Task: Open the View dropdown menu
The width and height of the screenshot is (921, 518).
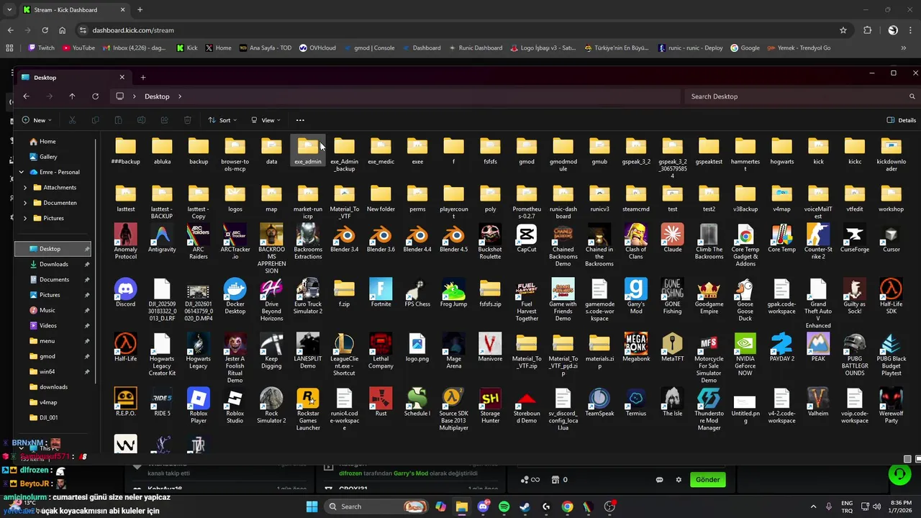Action: pos(266,120)
